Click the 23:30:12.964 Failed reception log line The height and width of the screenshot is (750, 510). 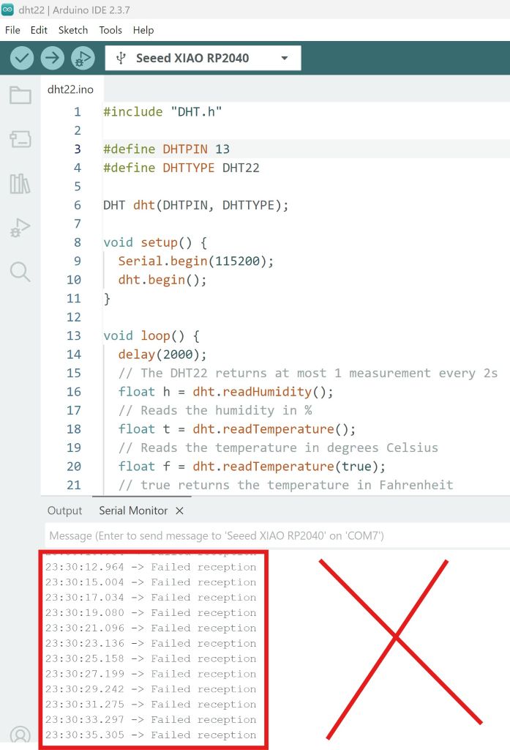tap(151, 568)
